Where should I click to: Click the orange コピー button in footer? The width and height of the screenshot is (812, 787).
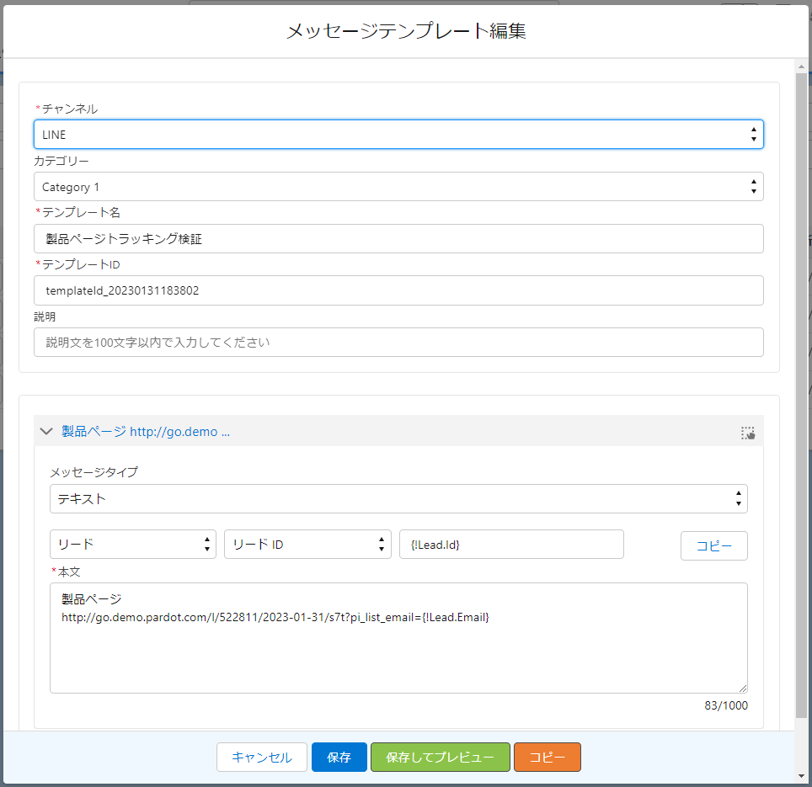click(x=548, y=757)
